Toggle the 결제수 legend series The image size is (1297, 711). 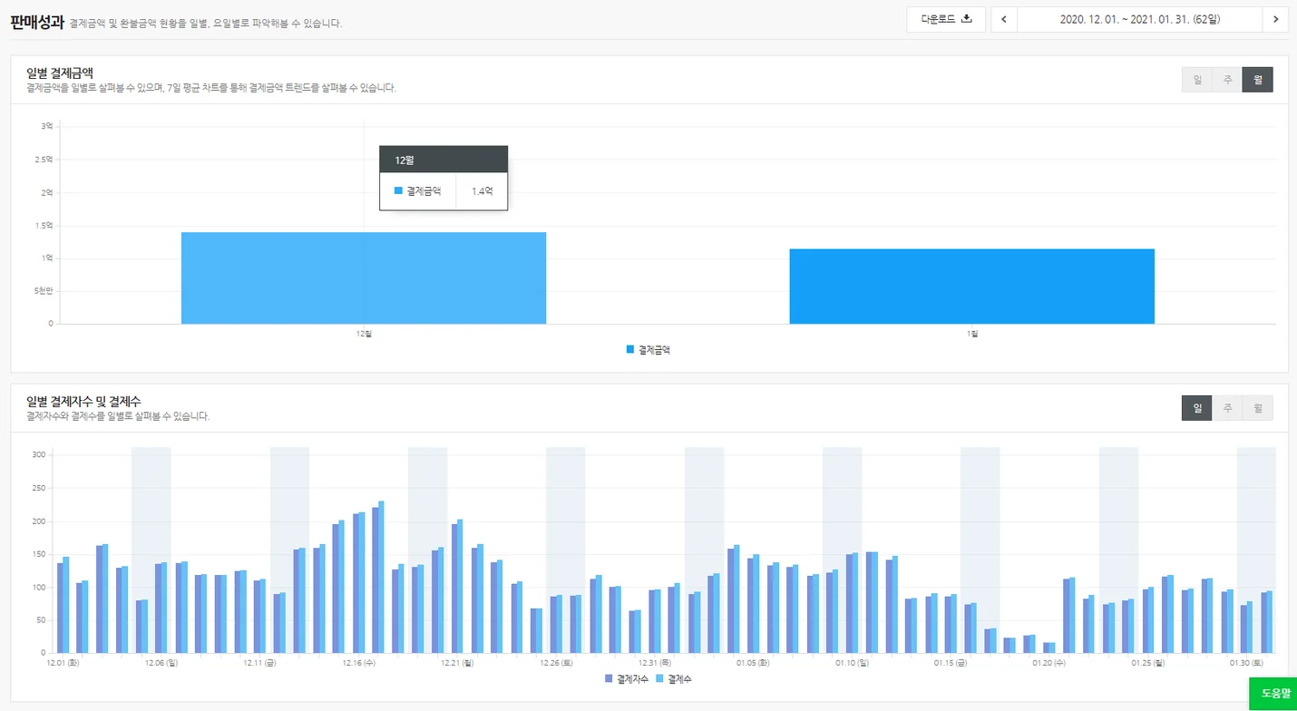tap(673, 678)
